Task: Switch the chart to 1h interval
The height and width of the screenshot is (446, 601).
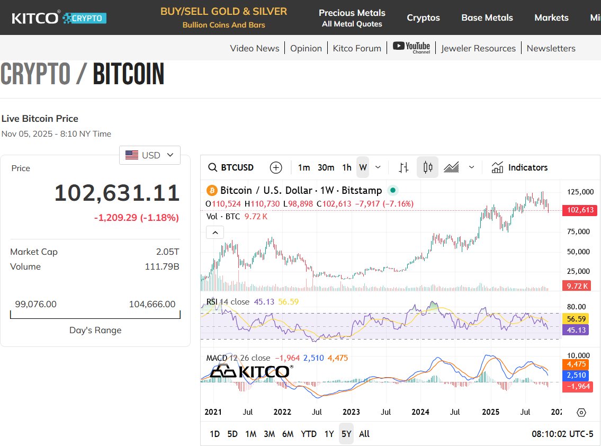Action: coord(347,167)
